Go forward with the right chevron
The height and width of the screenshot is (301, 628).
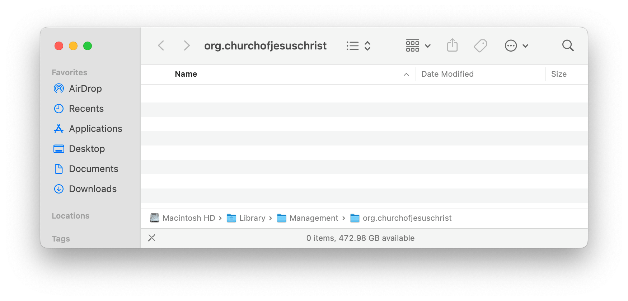pos(187,46)
